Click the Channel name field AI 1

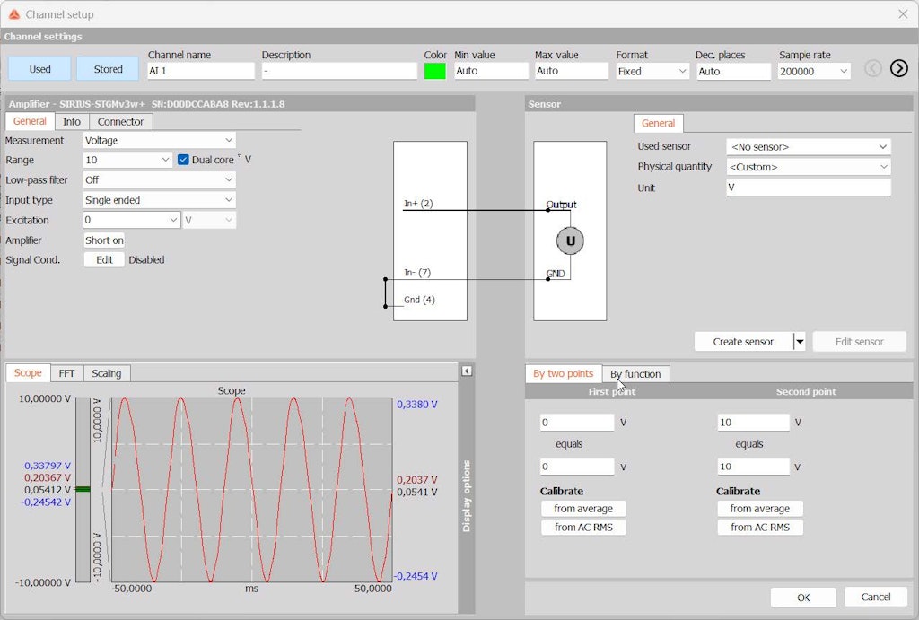pyautogui.click(x=201, y=71)
